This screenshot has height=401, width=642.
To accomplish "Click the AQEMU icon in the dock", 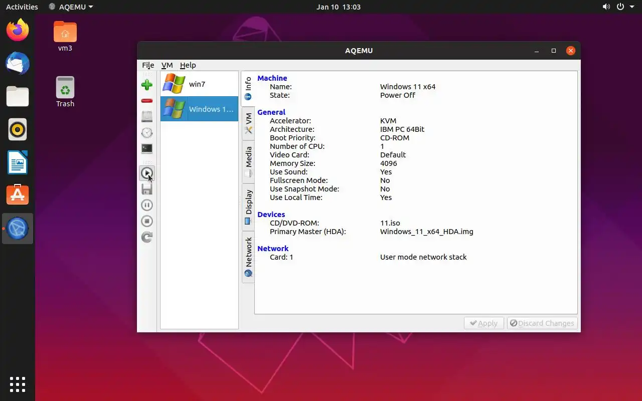I will pos(18,229).
